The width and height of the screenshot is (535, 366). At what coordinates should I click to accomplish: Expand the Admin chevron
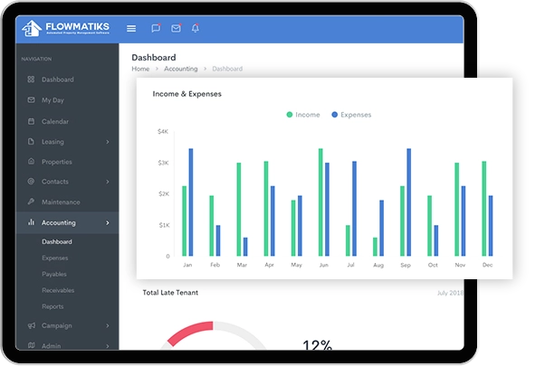click(108, 346)
